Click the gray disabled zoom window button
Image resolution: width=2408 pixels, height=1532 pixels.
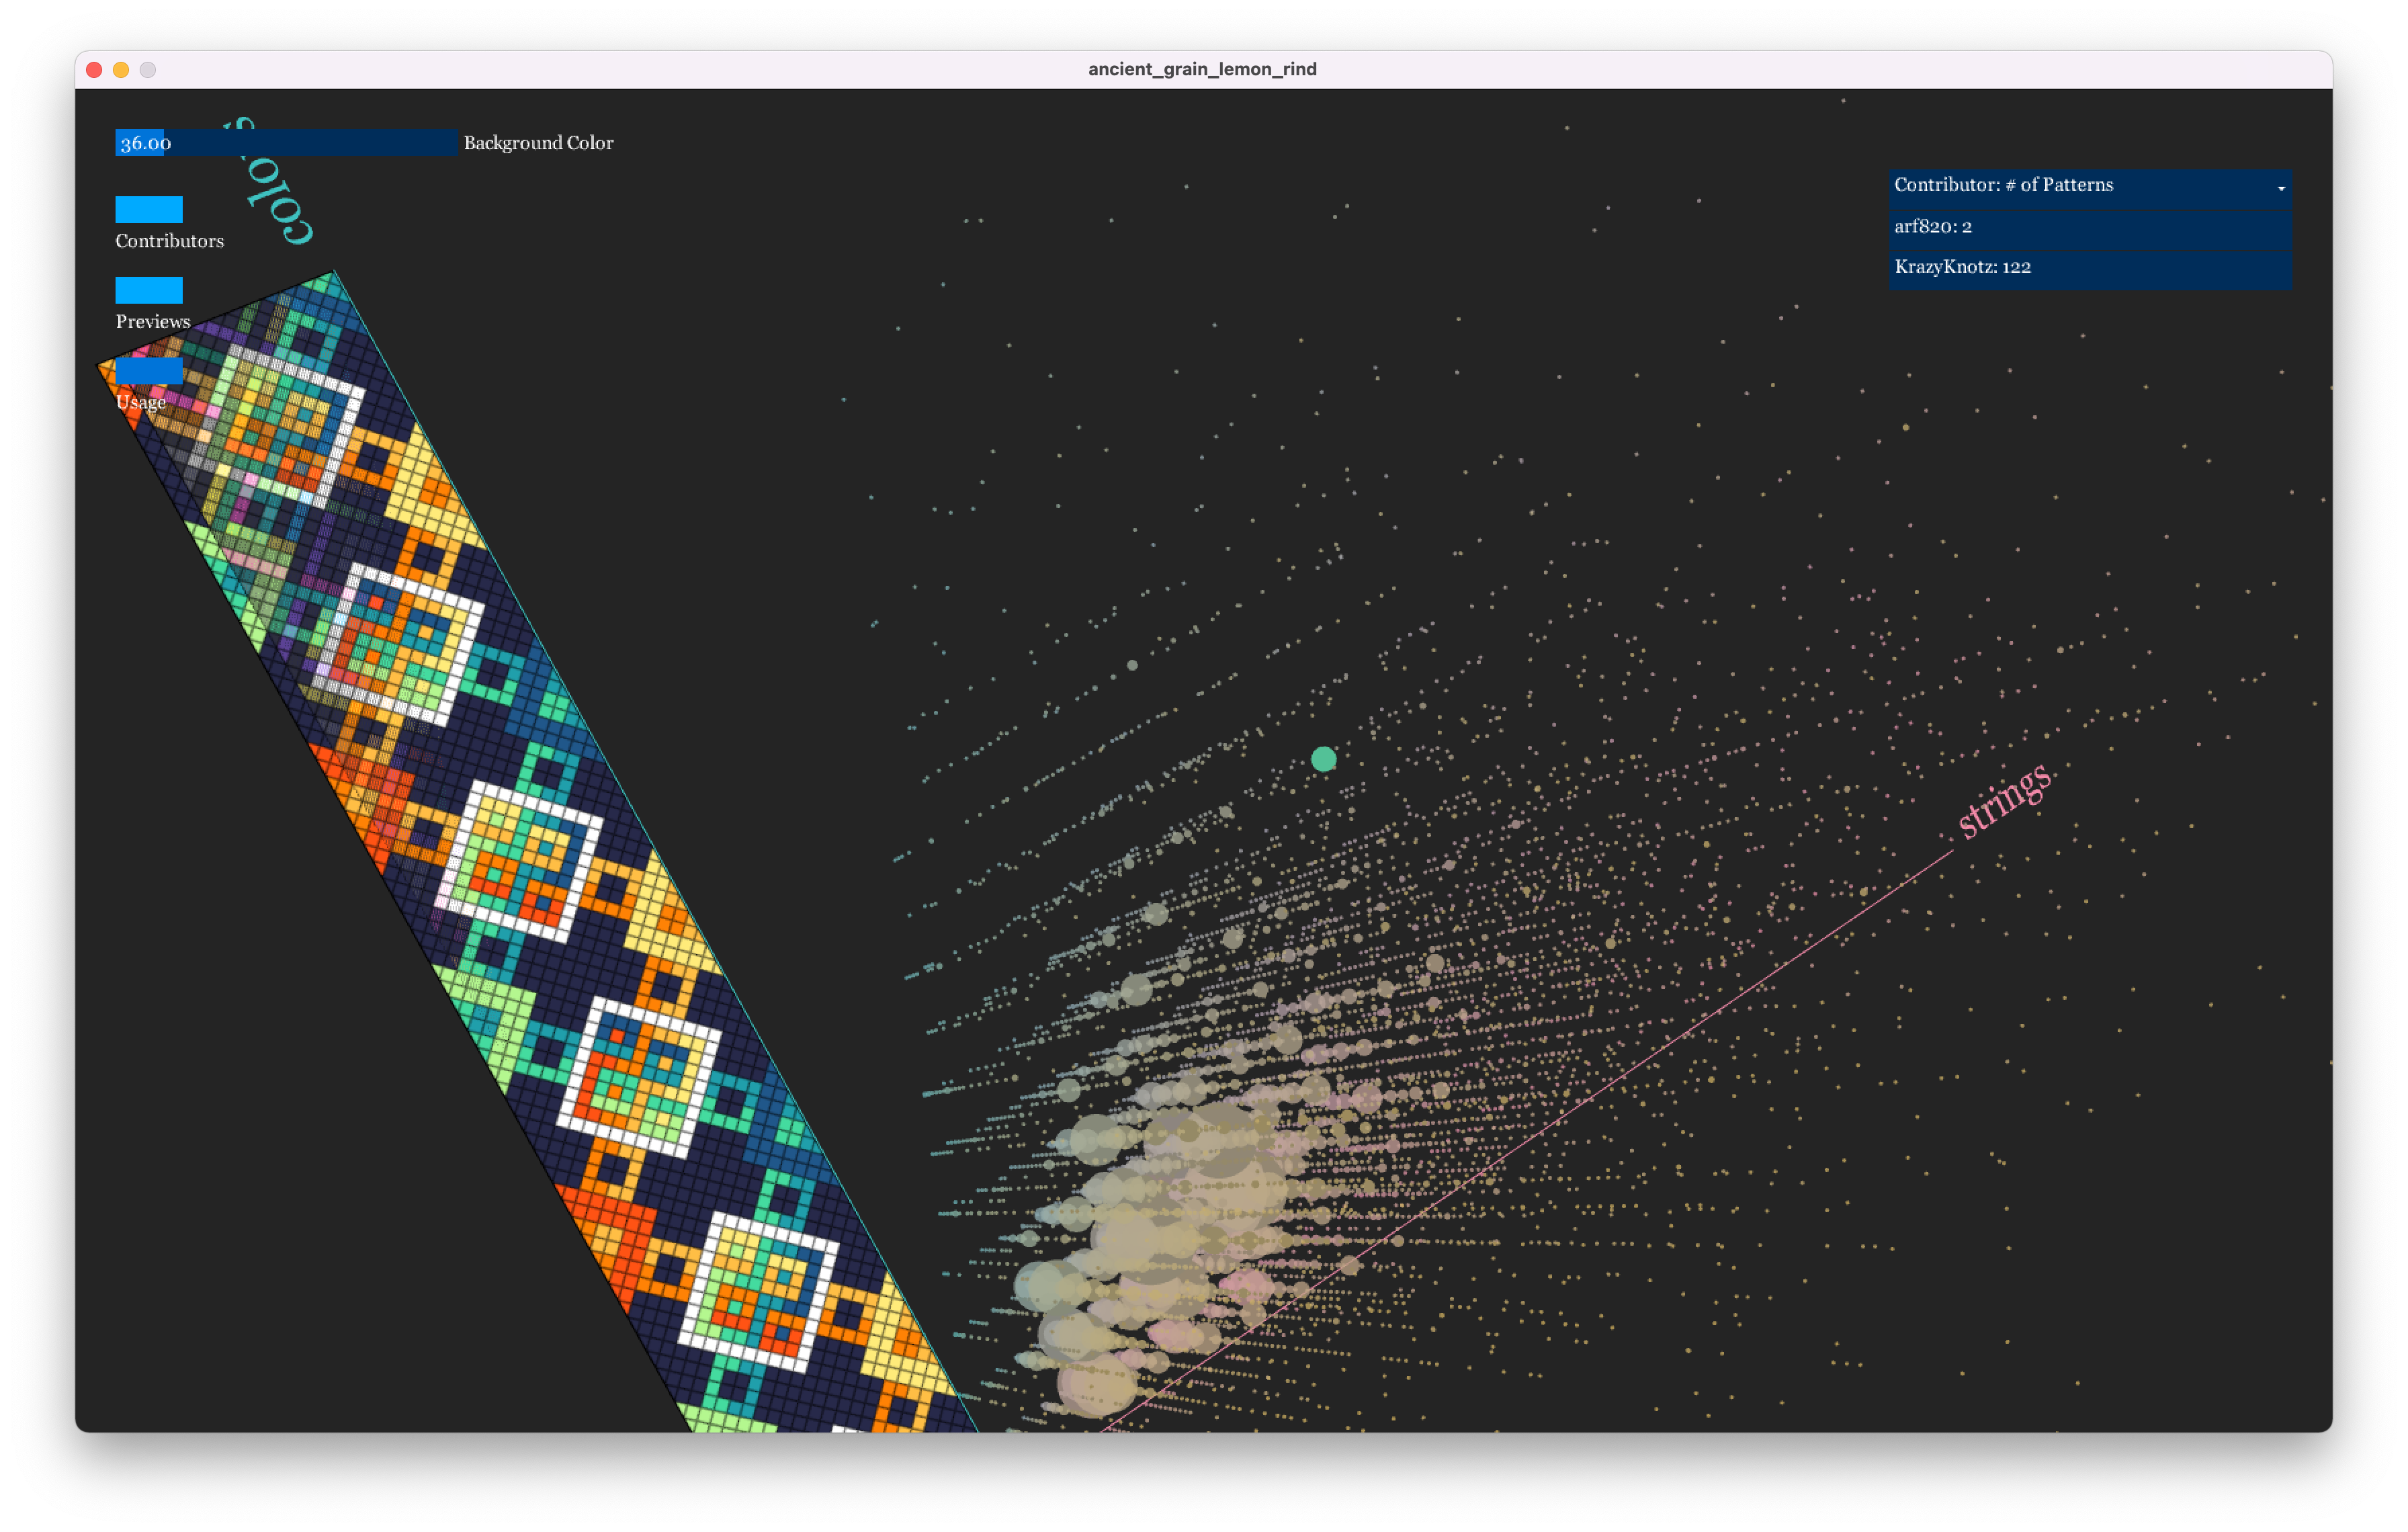click(x=148, y=69)
